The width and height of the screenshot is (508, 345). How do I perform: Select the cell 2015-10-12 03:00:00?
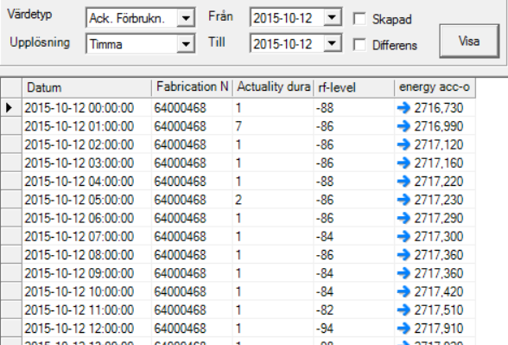pyautogui.click(x=86, y=163)
